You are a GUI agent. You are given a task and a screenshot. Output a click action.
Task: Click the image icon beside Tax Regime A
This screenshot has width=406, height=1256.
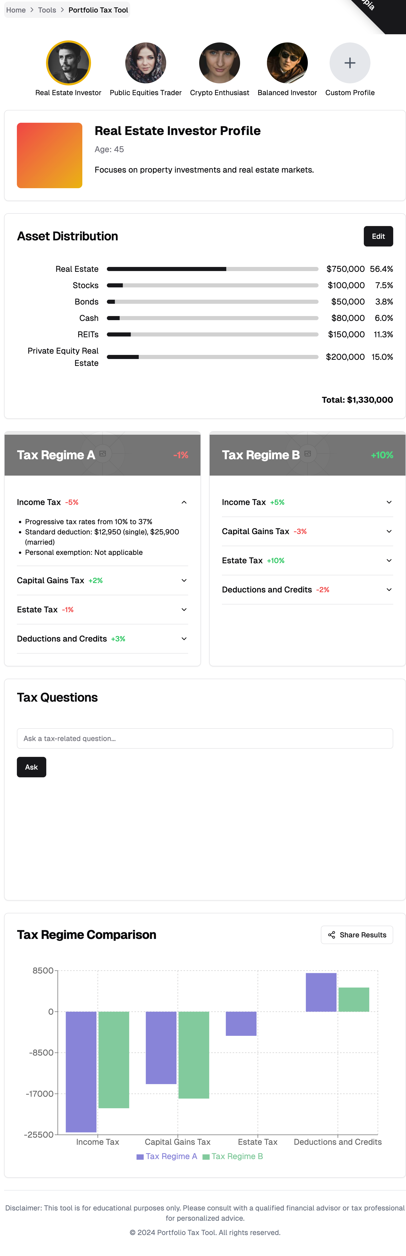(103, 453)
